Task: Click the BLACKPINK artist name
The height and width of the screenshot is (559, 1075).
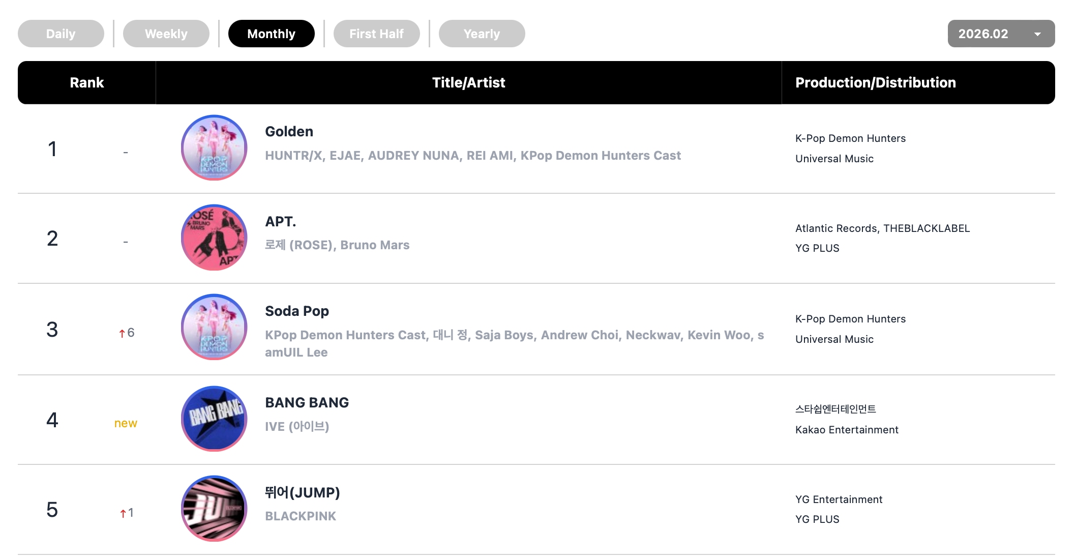Action: [x=301, y=516]
